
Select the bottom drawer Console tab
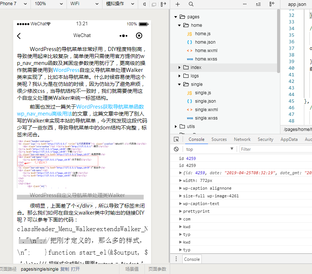click(192, 259)
